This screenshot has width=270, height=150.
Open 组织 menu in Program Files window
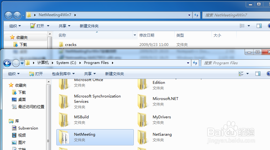point(14,74)
